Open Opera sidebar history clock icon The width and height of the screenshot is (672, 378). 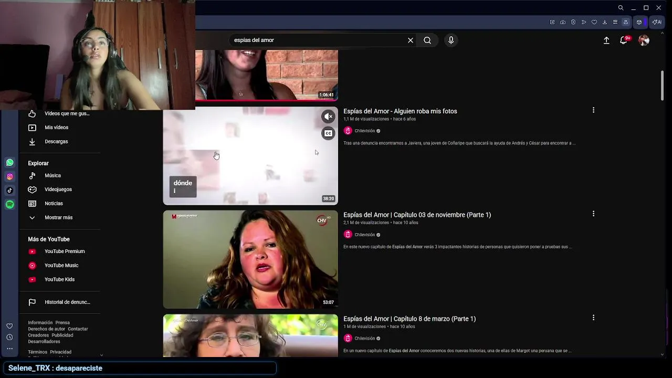9,337
